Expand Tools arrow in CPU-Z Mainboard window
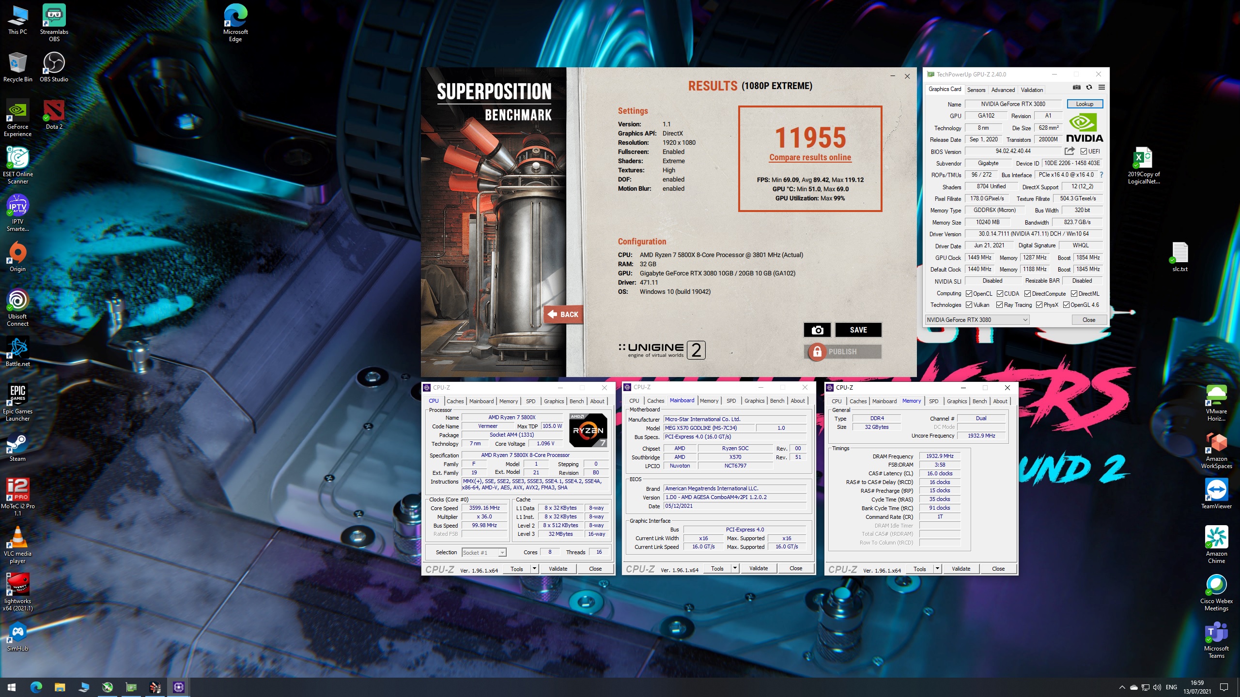This screenshot has height=697, width=1240. 735,568
